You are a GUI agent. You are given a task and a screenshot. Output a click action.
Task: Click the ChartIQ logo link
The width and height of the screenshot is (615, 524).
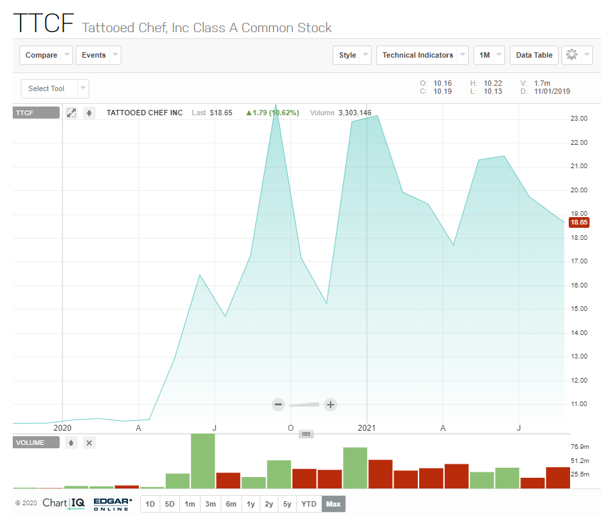click(64, 503)
